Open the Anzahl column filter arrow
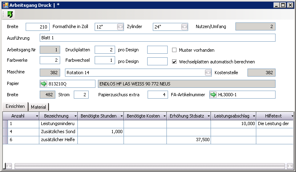The image size is (296, 172). (37, 115)
